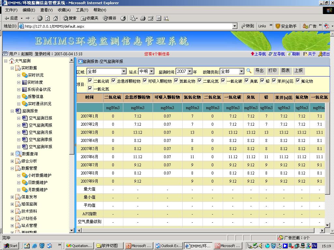Click the 退出 logout link
This screenshot has width=334, height=250.
click(x=324, y=54)
